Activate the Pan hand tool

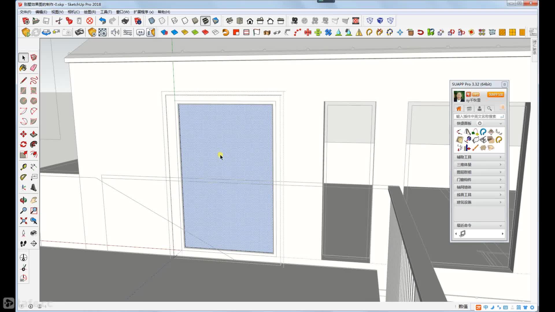34,200
